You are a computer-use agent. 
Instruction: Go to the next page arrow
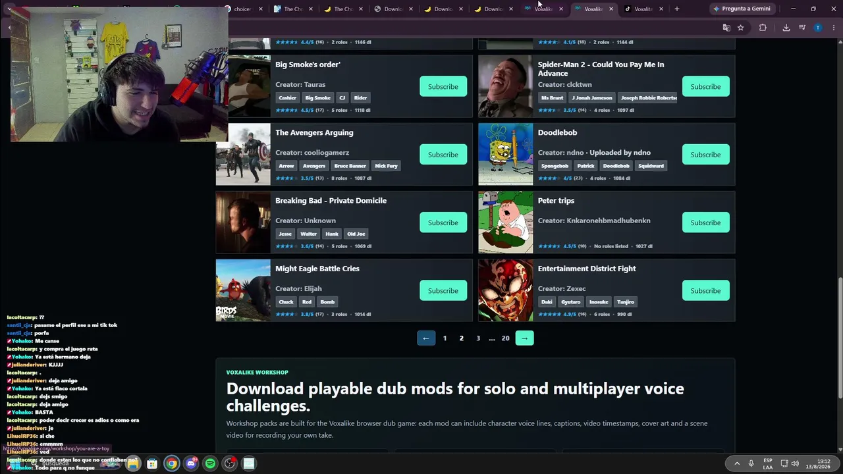(x=524, y=338)
